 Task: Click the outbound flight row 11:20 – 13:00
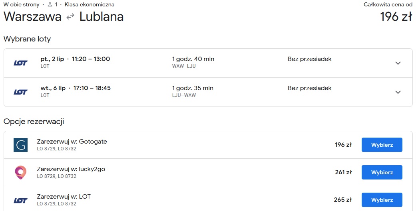[208, 63]
